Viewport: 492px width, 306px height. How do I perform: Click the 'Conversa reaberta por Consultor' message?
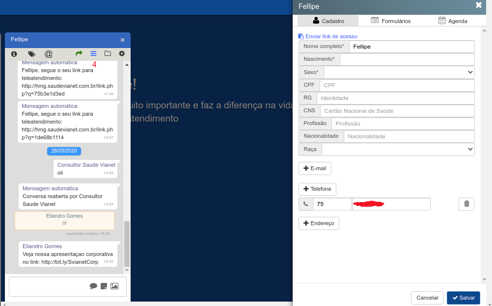point(68,196)
